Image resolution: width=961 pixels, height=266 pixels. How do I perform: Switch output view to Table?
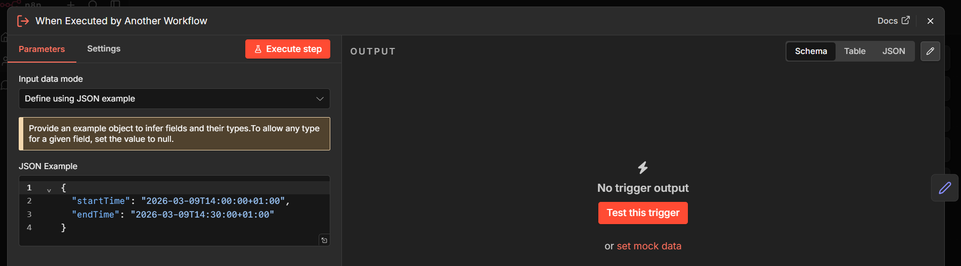[854, 51]
